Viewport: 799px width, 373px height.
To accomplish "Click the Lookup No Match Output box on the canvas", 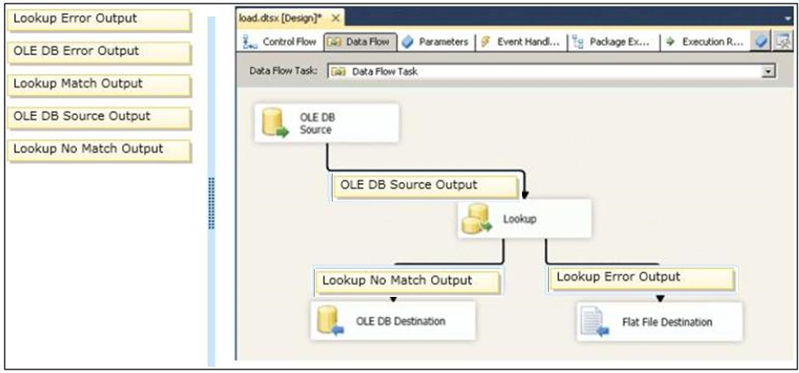I will [407, 281].
